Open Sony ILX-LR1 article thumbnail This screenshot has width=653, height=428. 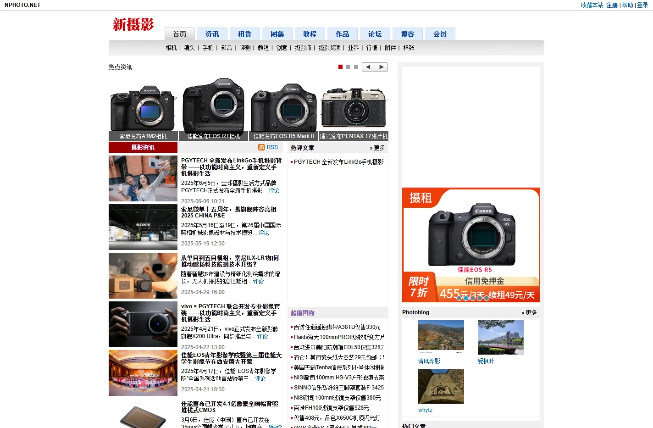point(143,276)
